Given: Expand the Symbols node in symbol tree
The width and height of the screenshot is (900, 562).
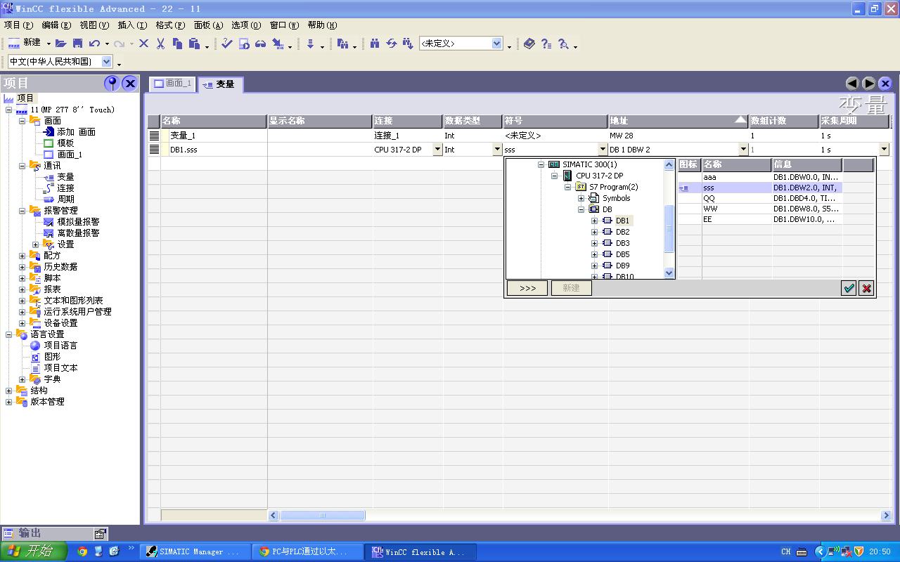Looking at the screenshot, I should [581, 198].
